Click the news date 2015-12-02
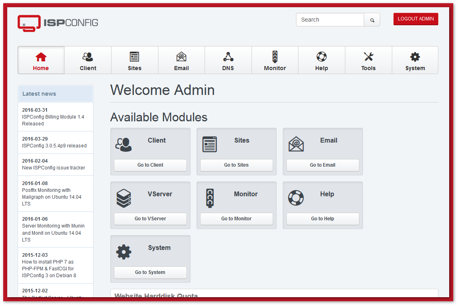The image size is (458, 306). (35, 291)
